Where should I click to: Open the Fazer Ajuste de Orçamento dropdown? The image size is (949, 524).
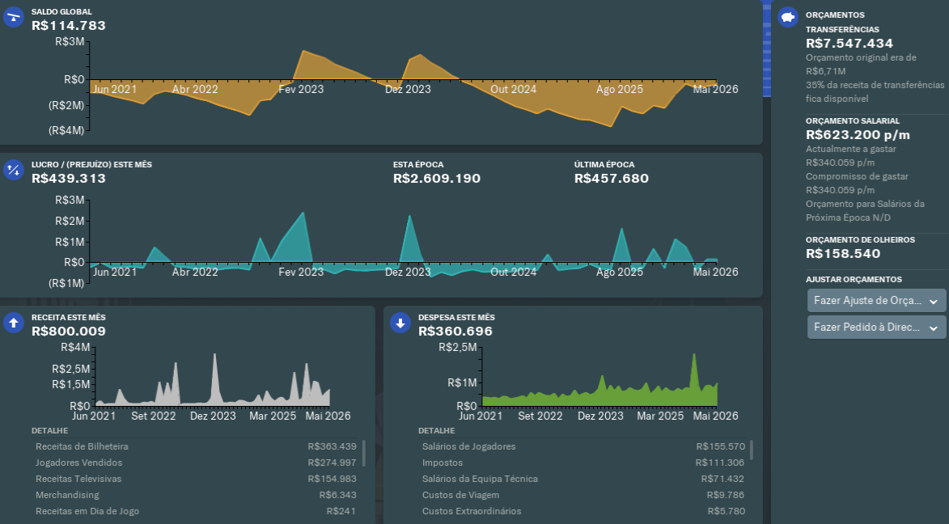tap(876, 301)
